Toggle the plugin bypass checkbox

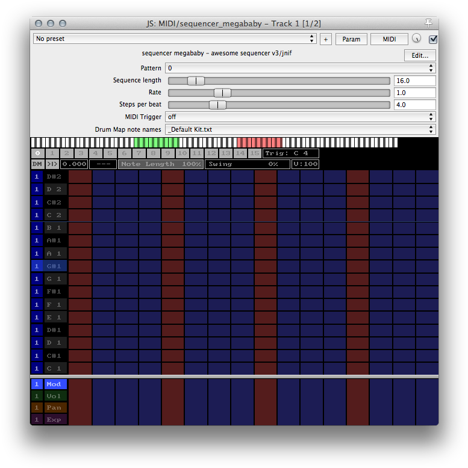[x=432, y=39]
